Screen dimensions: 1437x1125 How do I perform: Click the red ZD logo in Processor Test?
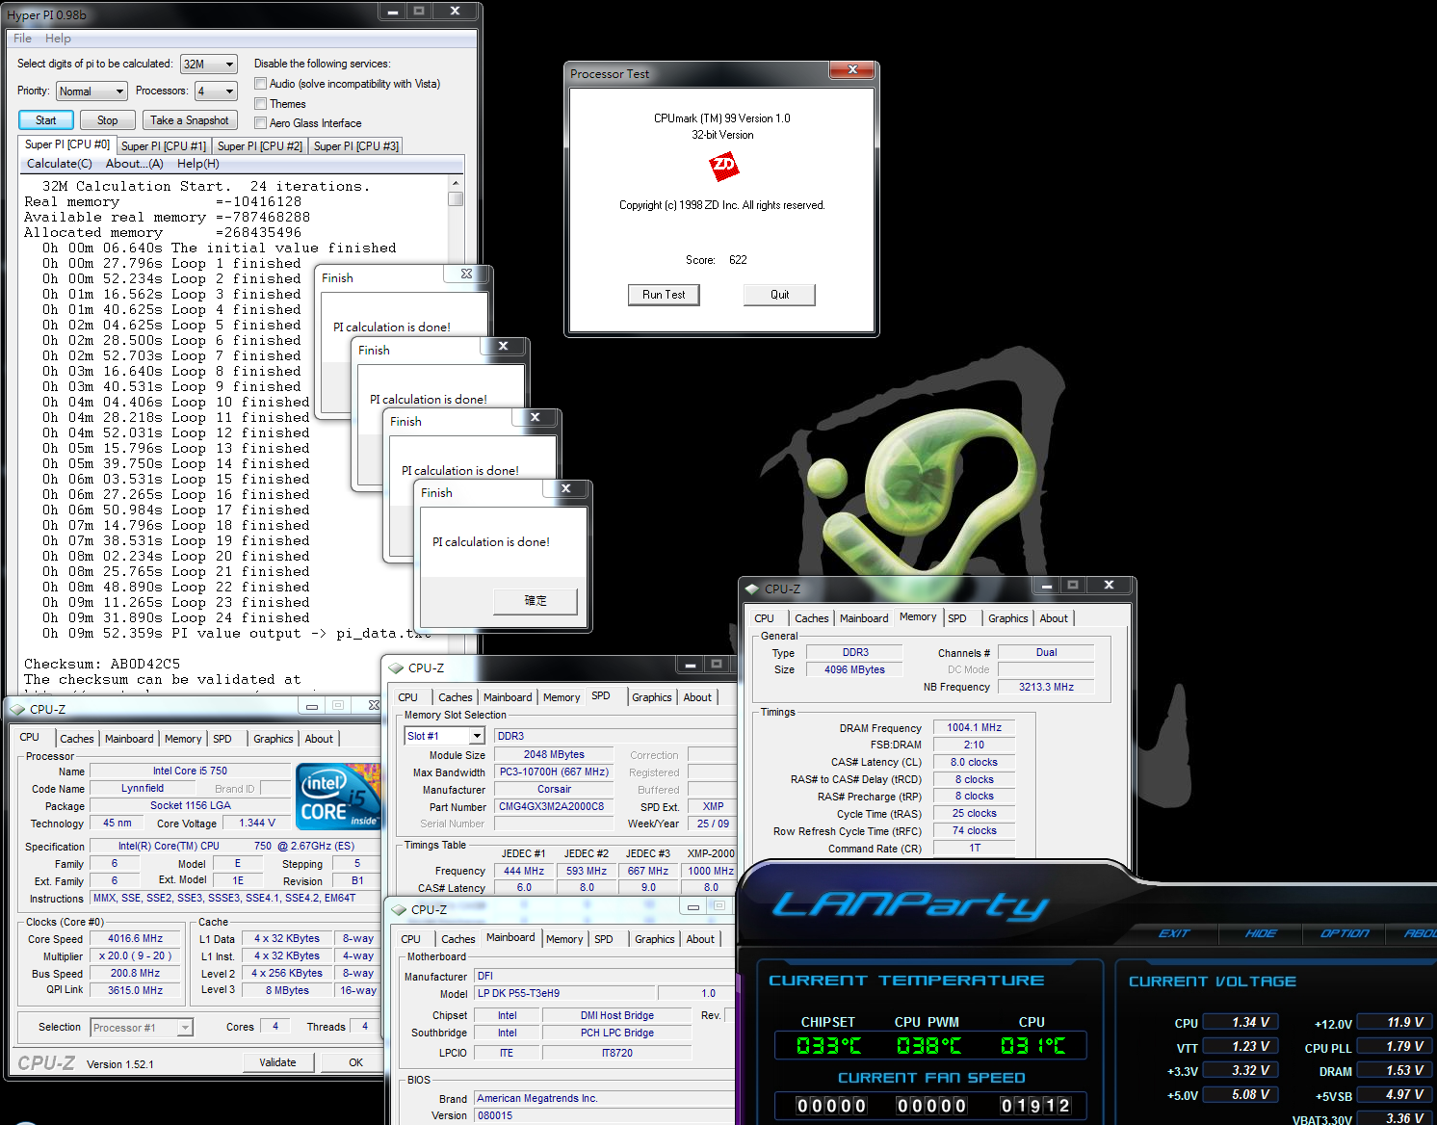tap(723, 167)
